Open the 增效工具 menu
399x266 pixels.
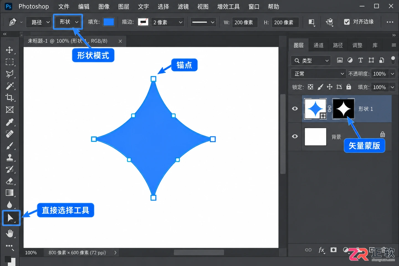click(228, 7)
